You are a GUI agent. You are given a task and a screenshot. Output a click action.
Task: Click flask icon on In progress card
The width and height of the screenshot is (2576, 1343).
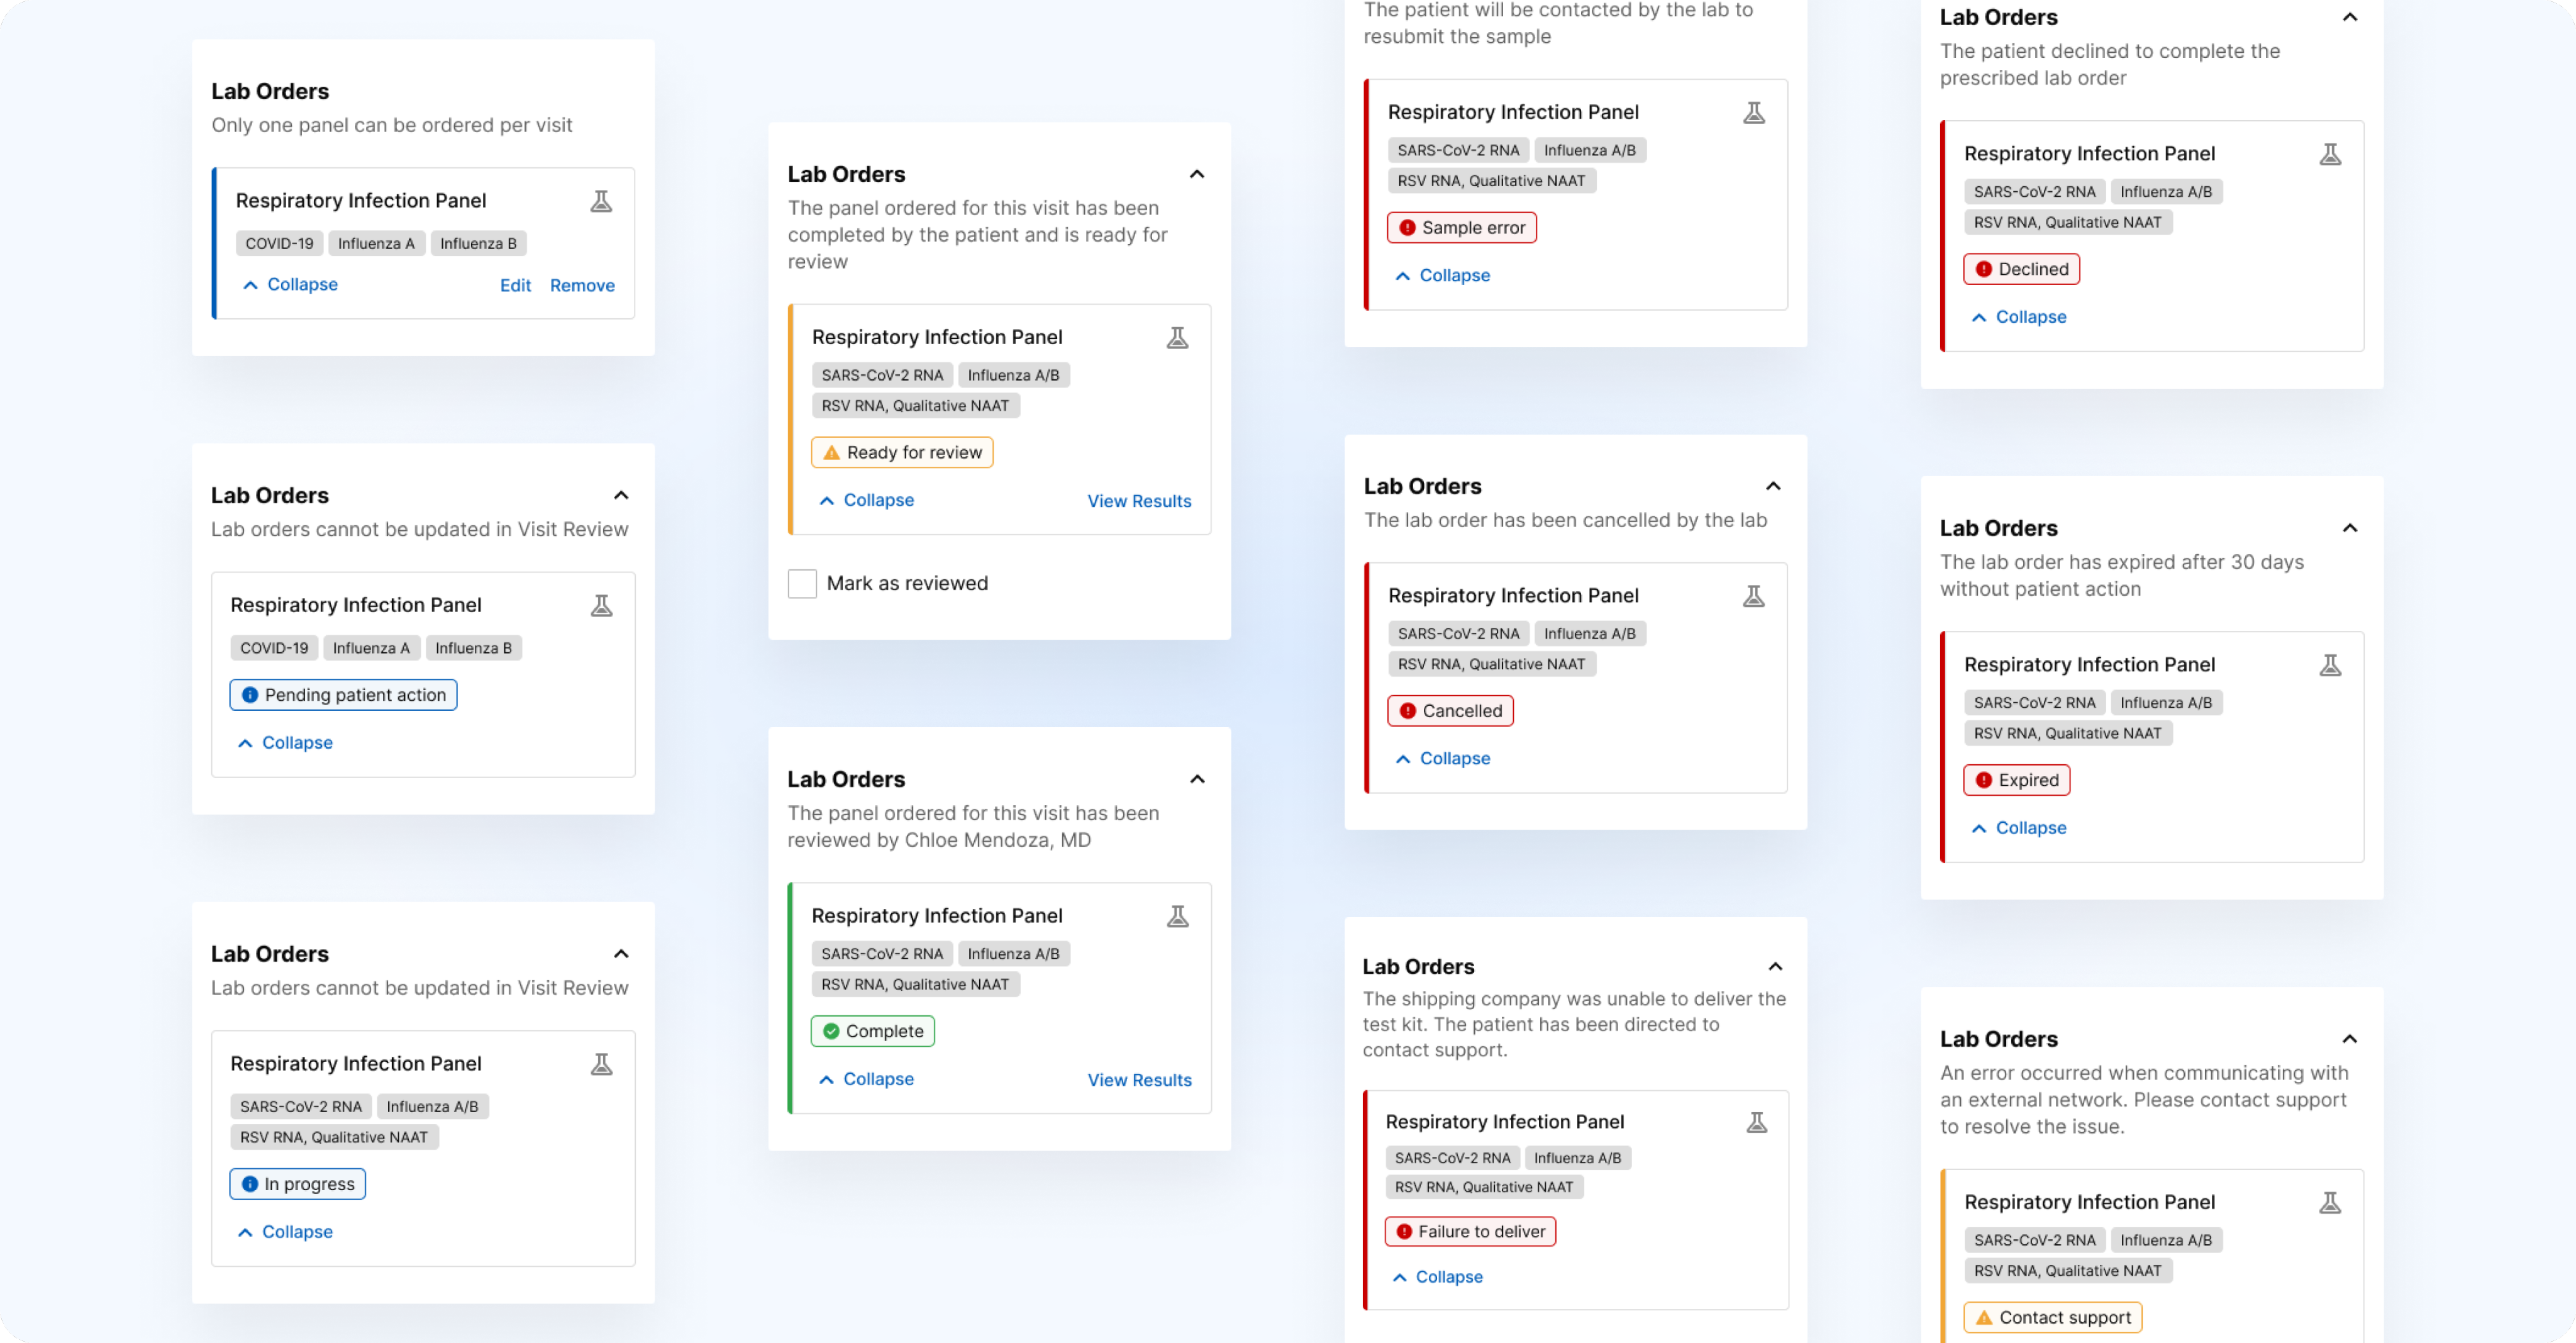pos(601,1064)
